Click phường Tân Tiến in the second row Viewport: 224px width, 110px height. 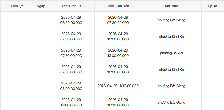click(x=172, y=37)
